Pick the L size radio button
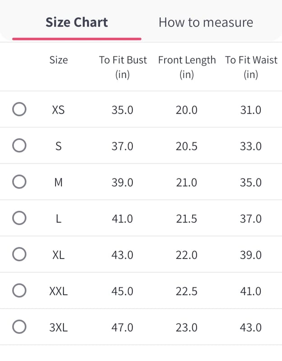The image size is (282, 361). pyautogui.click(x=19, y=218)
